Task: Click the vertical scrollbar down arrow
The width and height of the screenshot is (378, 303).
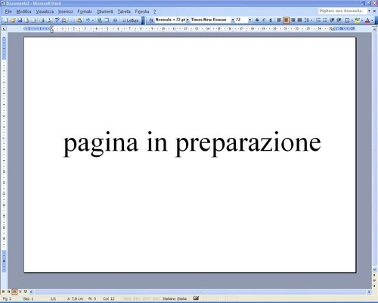Action: (374, 270)
